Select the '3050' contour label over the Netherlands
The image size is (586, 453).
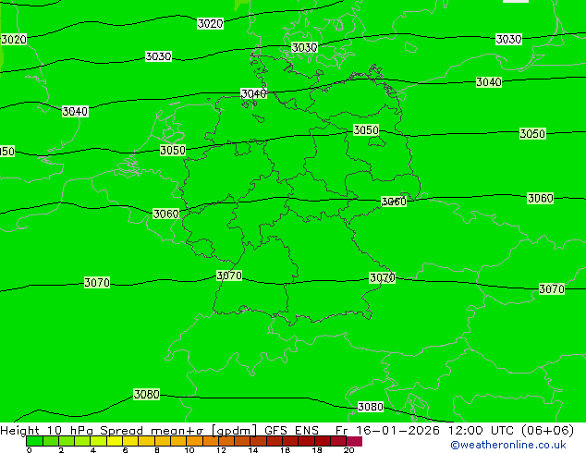(x=173, y=151)
